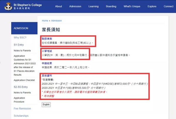Open the Connect menu
176x119 pixels.
tap(168, 6)
